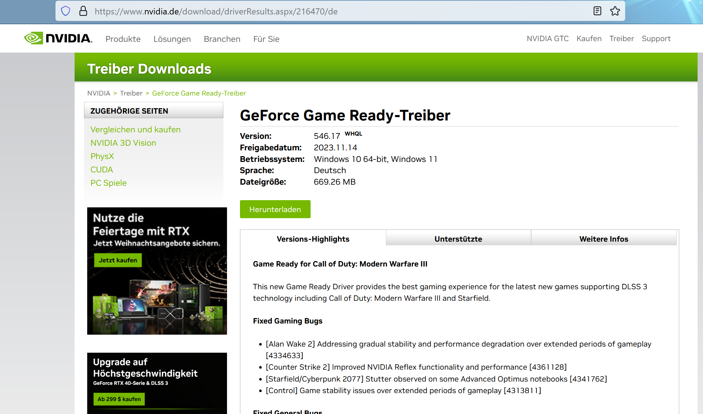
Task: Open the Treiber link in header
Action: [622, 39]
